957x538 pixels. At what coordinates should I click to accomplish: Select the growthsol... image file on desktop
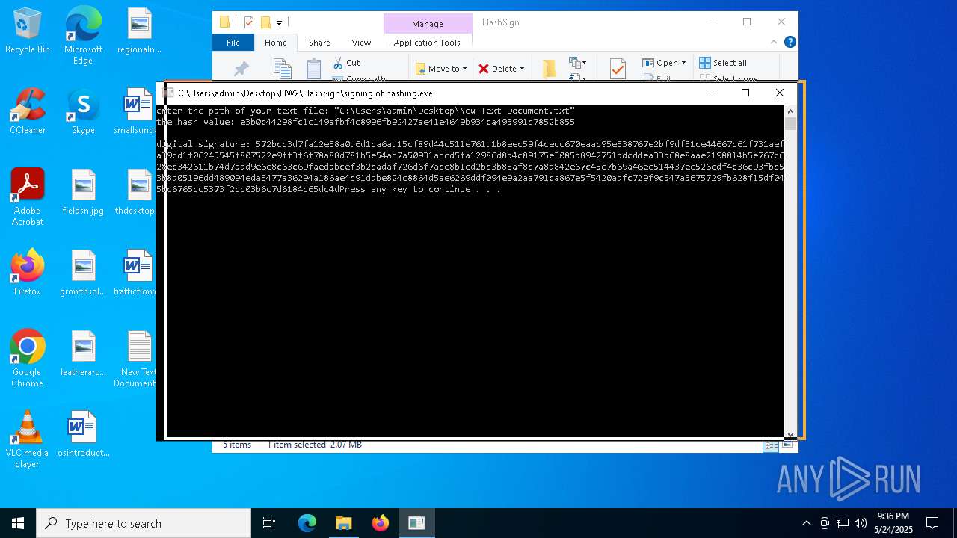coord(83,273)
